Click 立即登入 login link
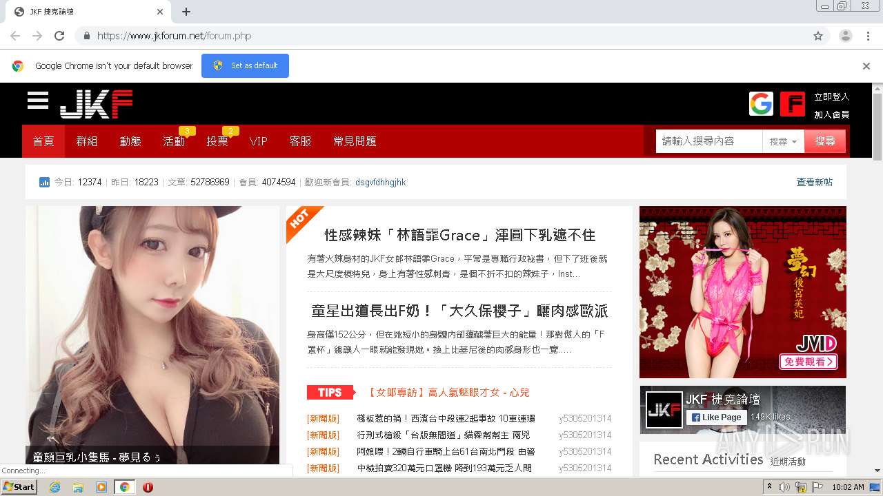883x496 pixels. (831, 97)
